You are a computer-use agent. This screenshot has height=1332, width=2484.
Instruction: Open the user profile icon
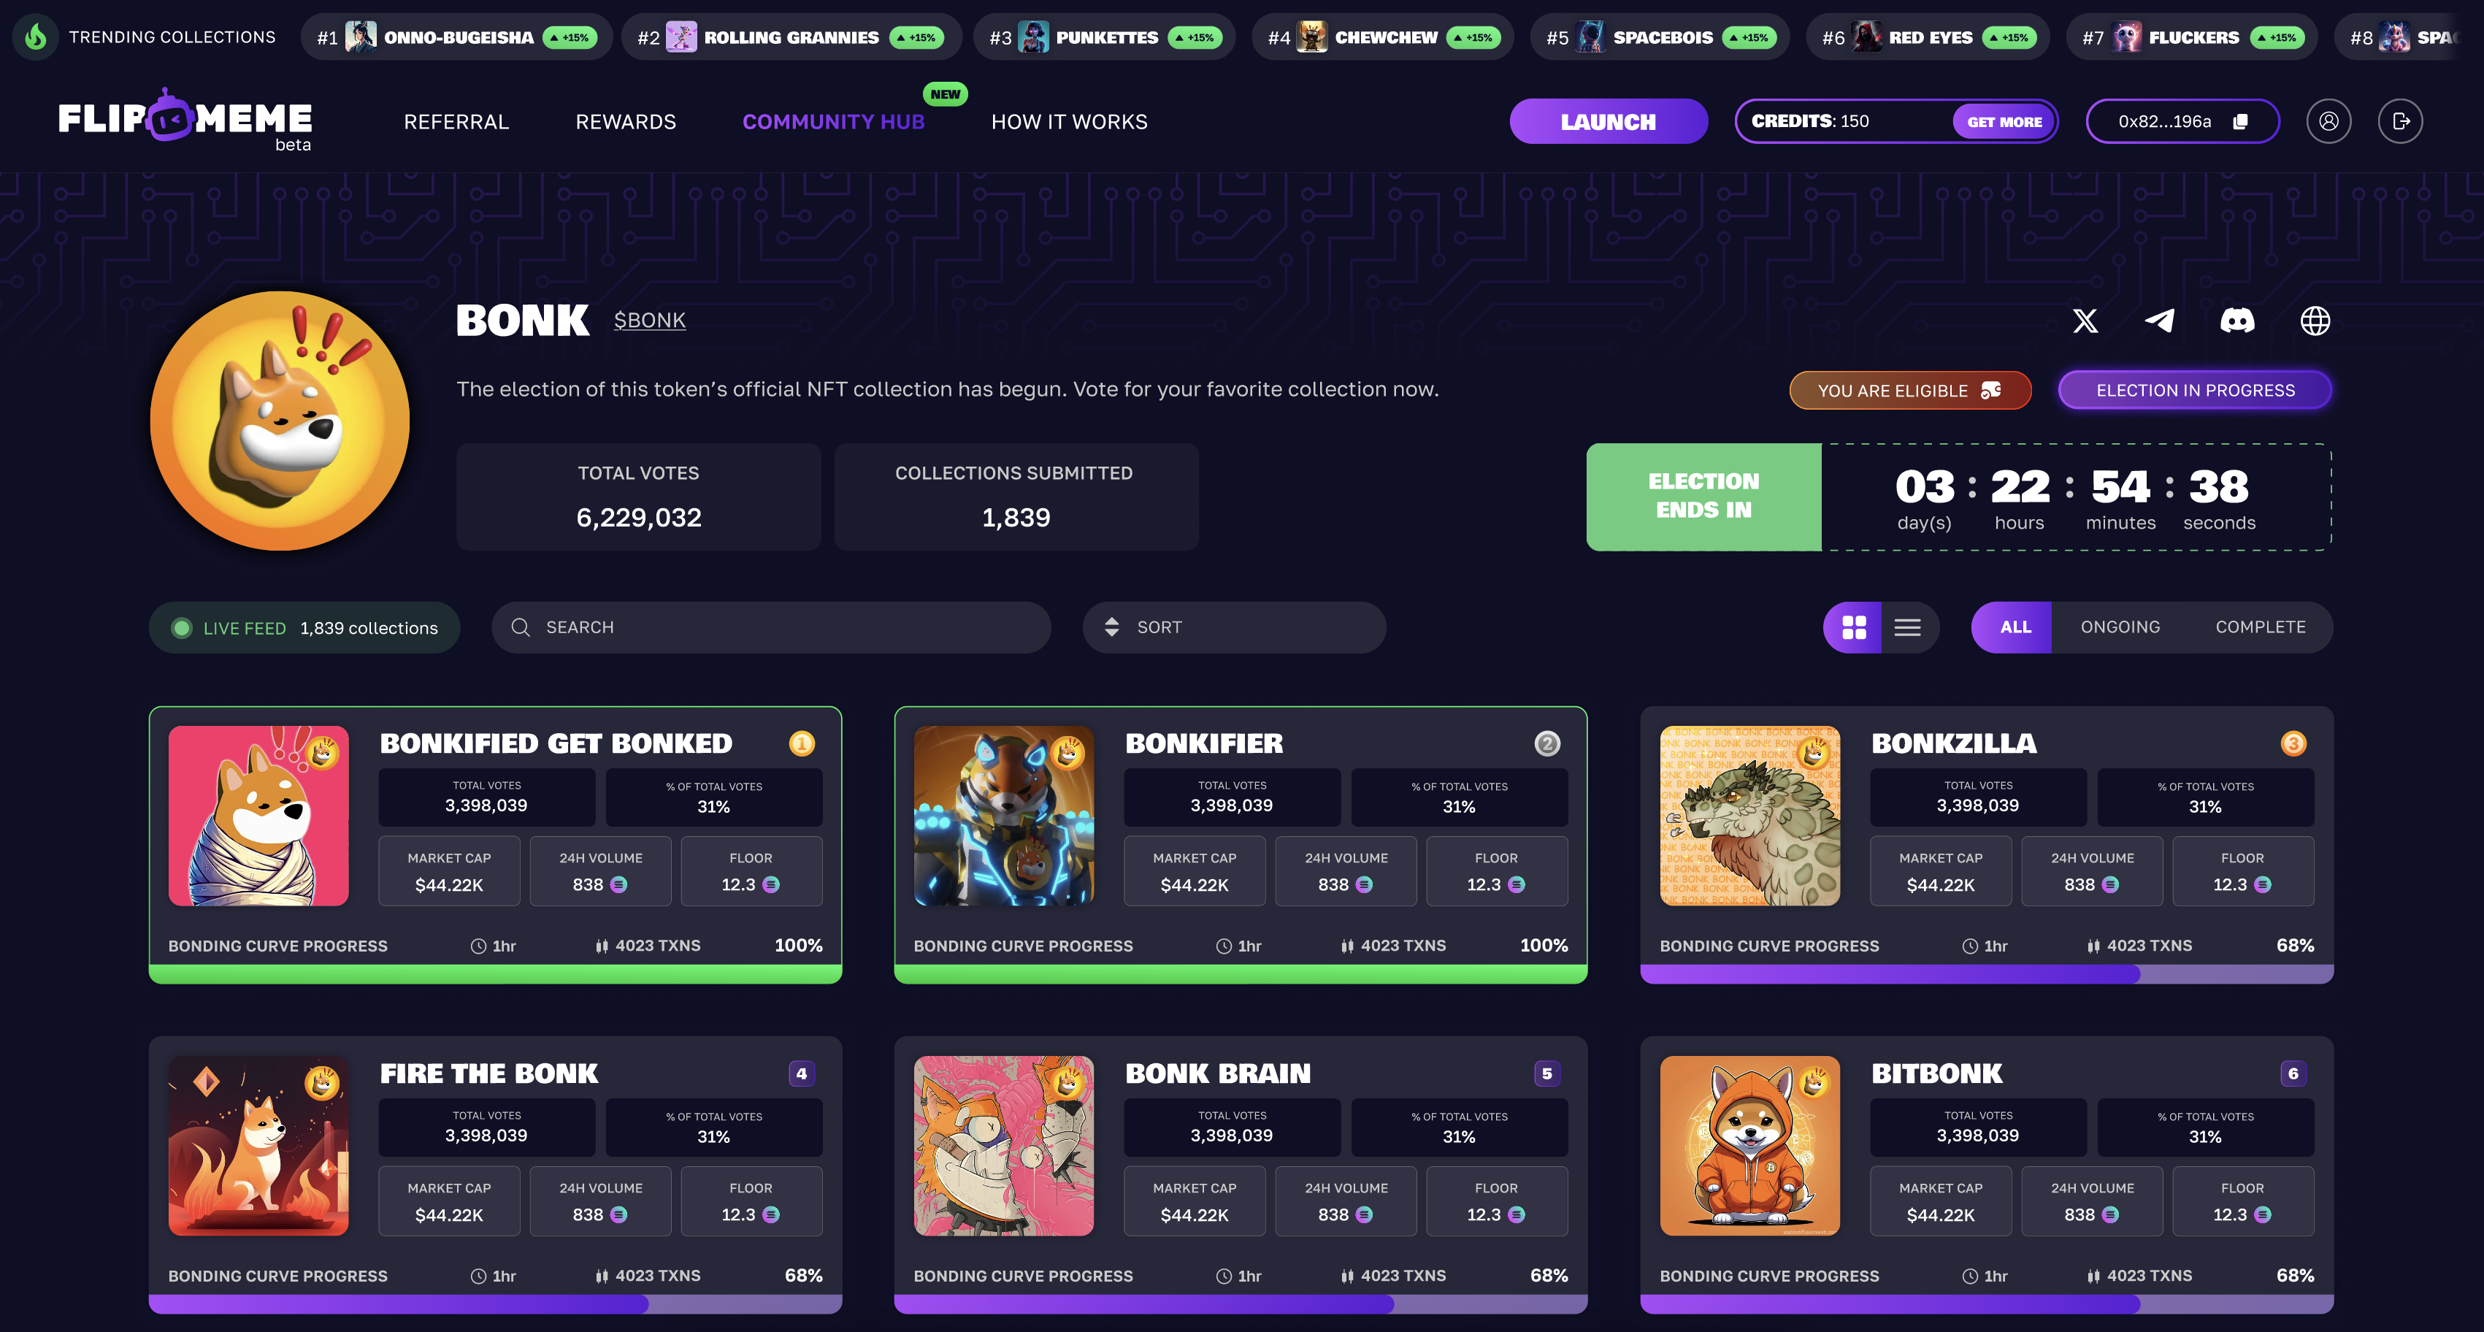[2328, 121]
